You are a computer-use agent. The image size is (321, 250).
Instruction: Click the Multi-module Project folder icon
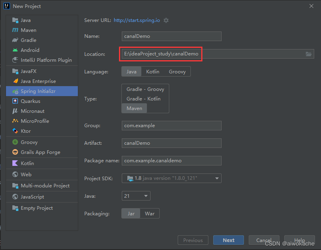pos(15,186)
